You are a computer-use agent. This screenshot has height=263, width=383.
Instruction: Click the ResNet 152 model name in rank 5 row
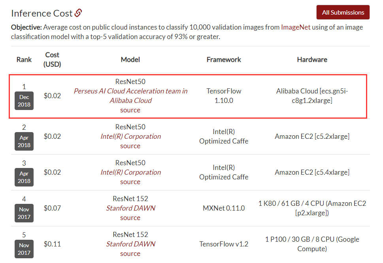pos(130,235)
